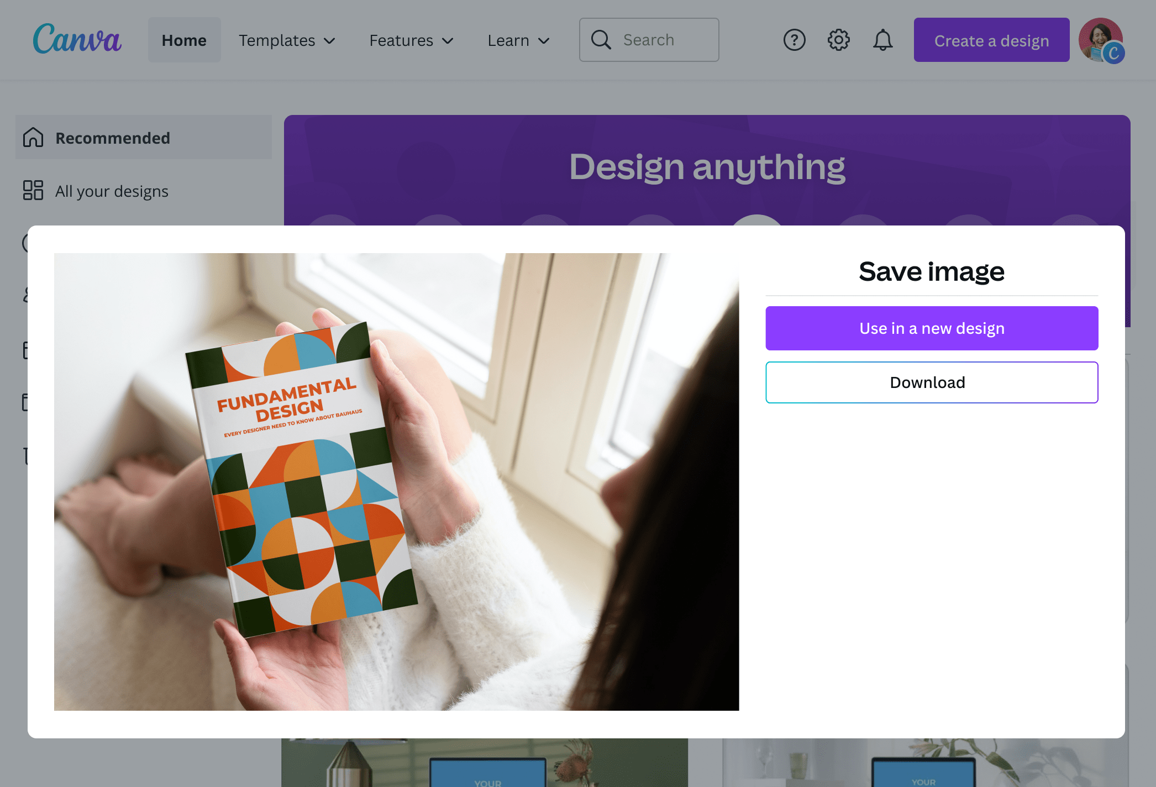The width and height of the screenshot is (1156, 787).
Task: Switch to the Home navigation tab
Action: (x=184, y=40)
